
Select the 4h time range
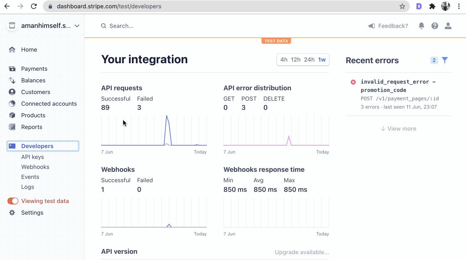point(284,59)
